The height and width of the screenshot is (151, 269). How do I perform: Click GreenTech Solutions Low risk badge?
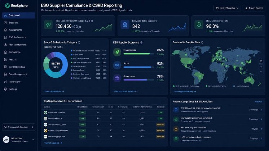pos(160,113)
